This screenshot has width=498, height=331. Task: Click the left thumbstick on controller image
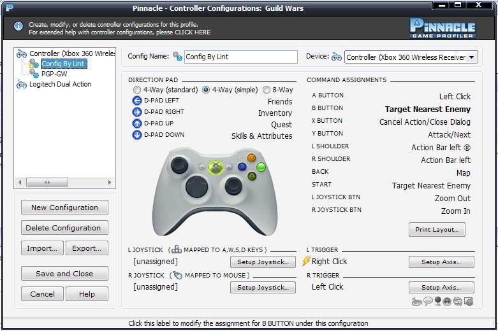(179, 165)
